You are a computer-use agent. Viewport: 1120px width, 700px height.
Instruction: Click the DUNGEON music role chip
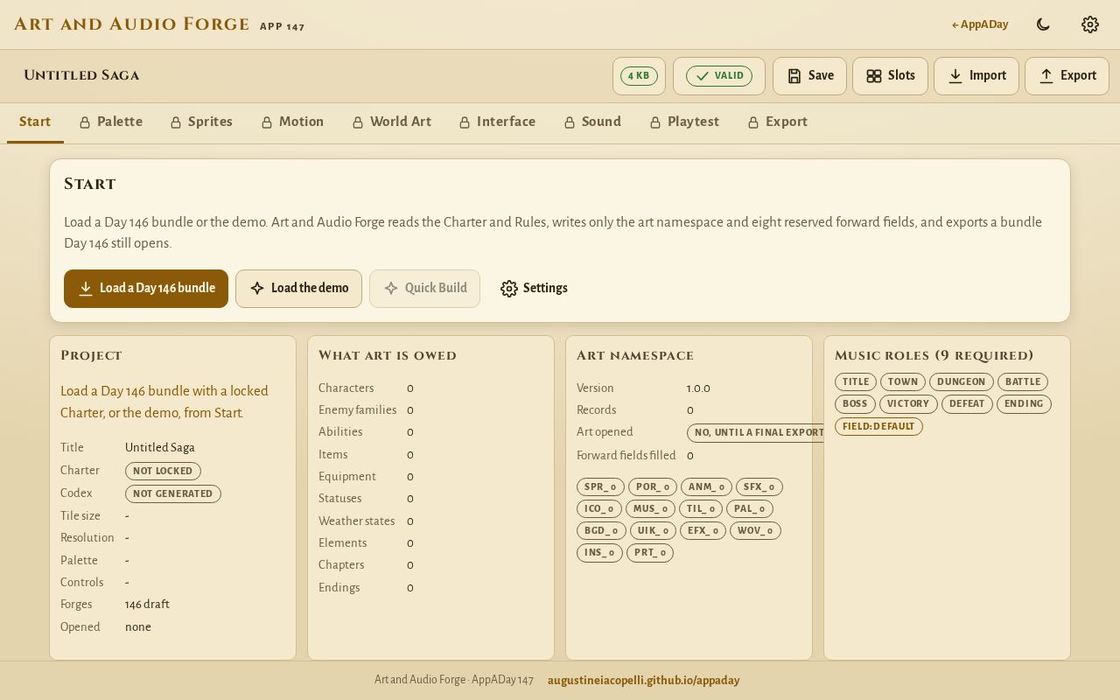tap(961, 381)
